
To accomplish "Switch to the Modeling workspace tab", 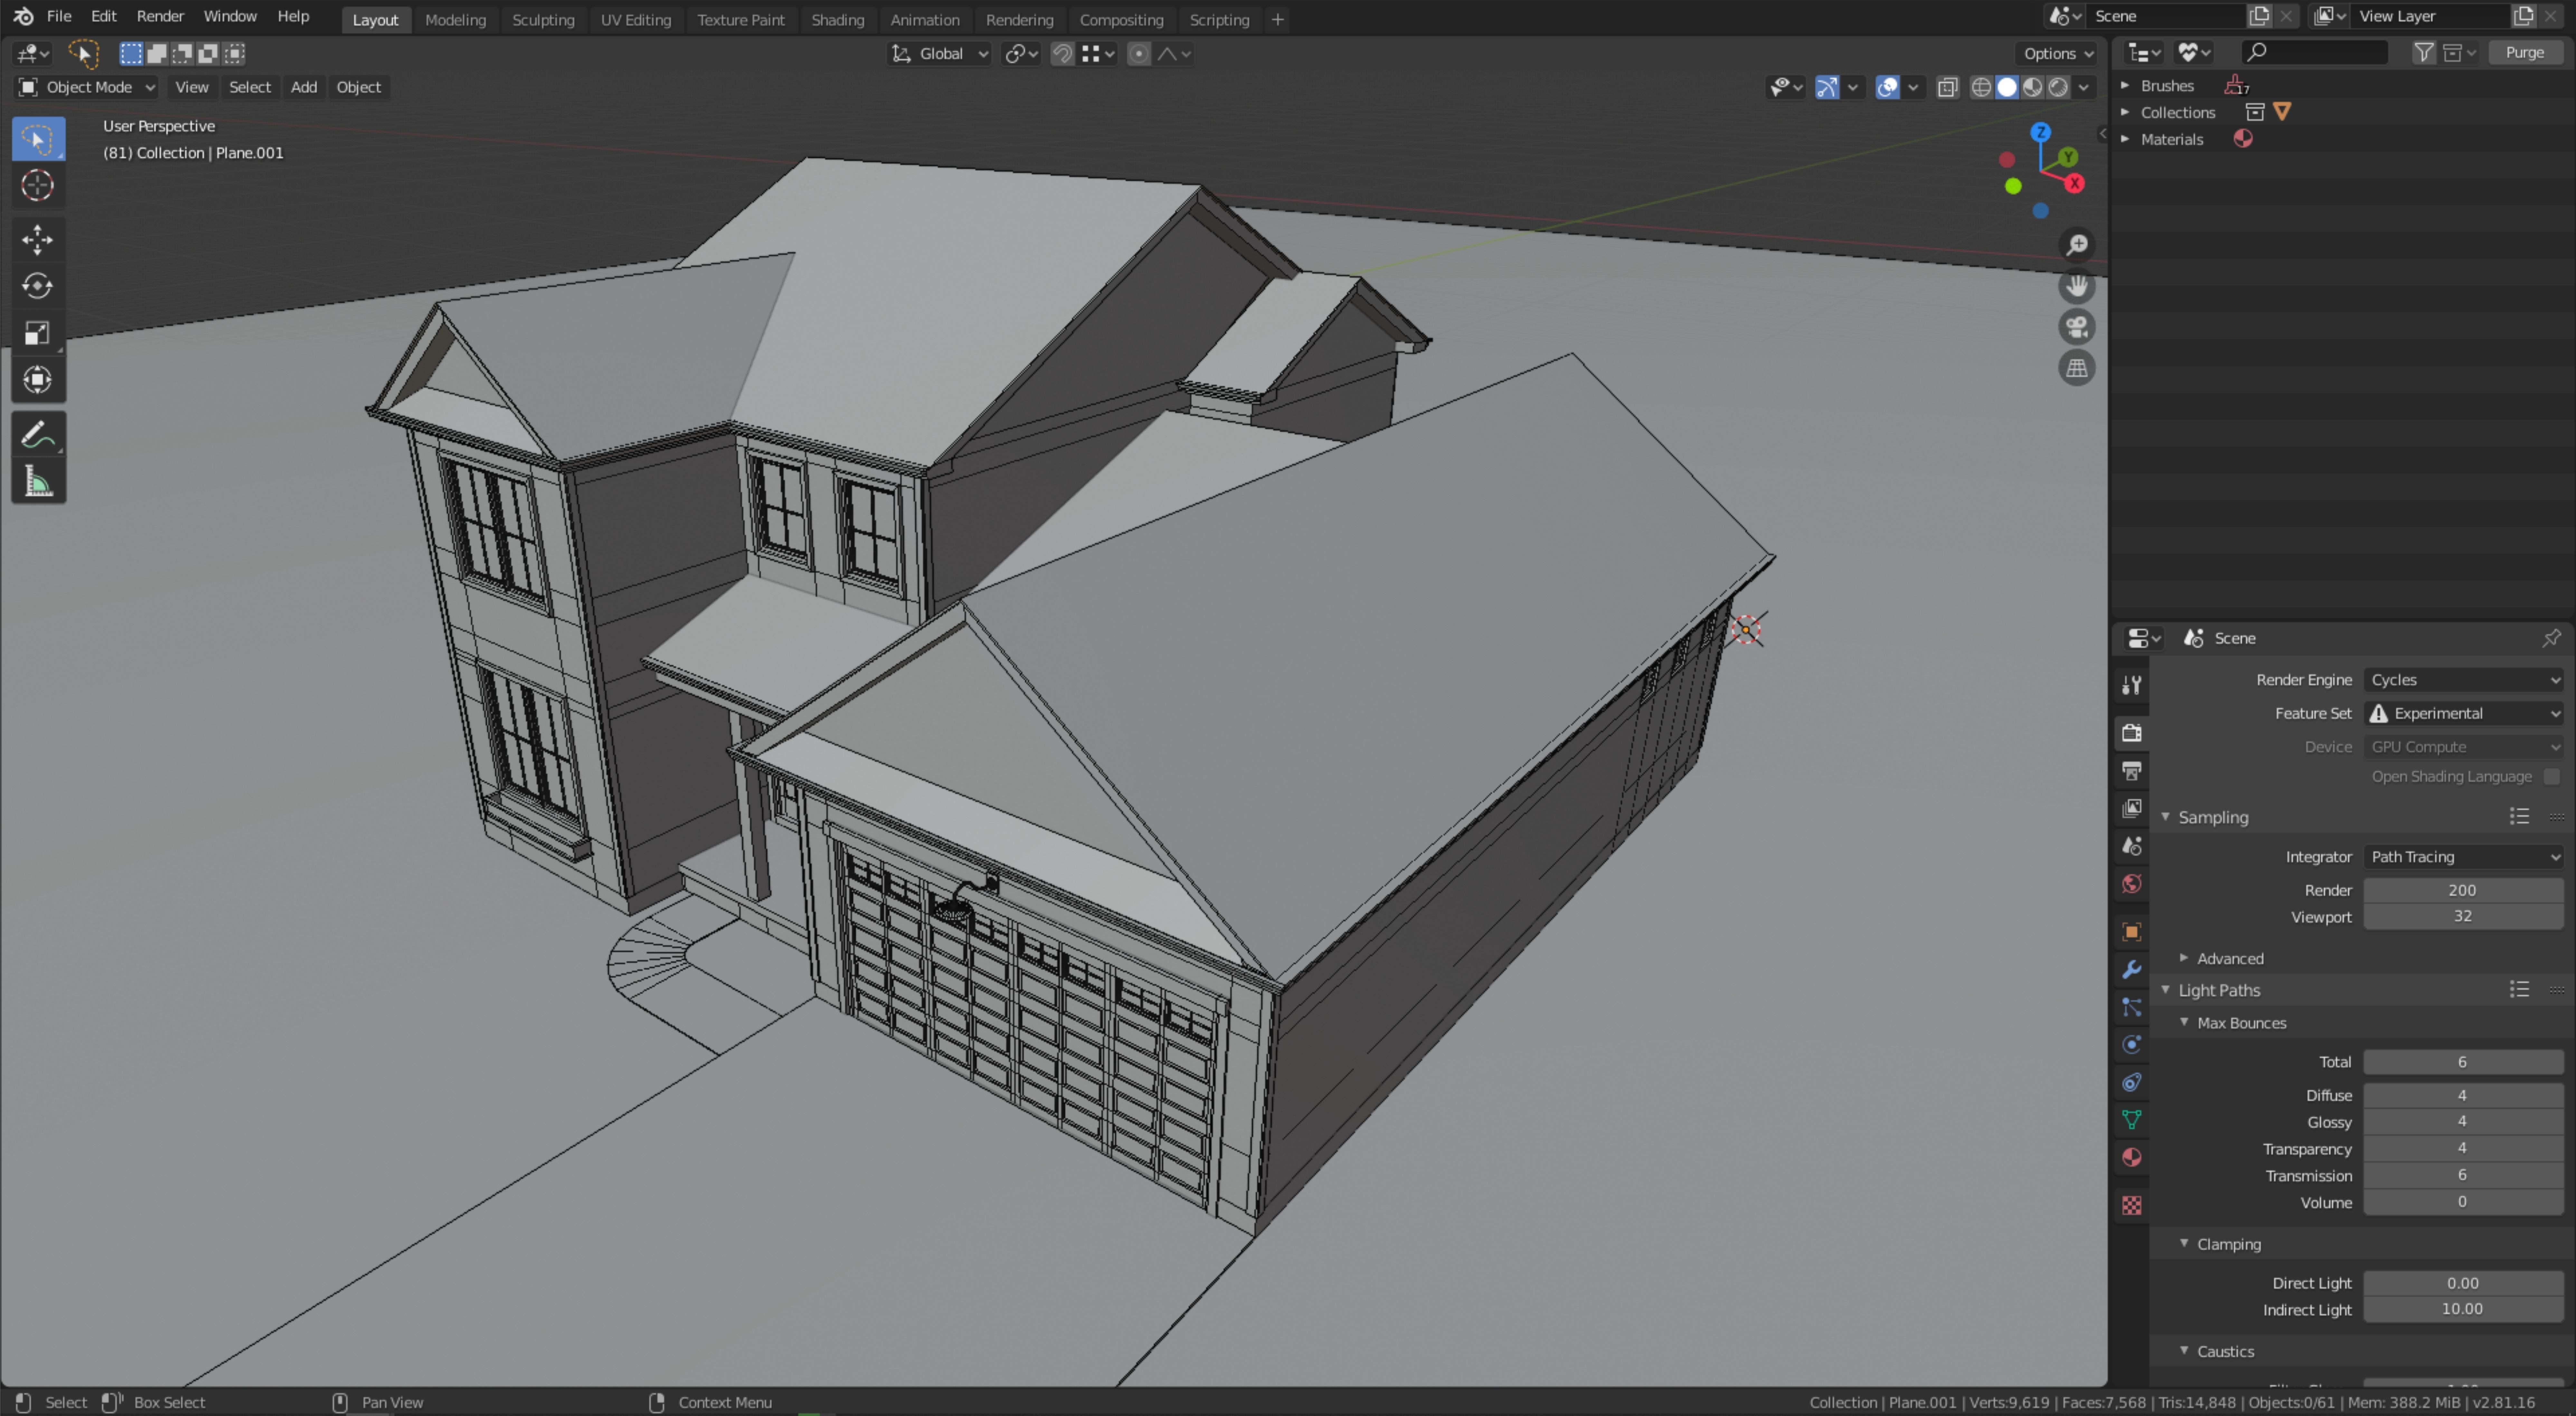I will pyautogui.click(x=455, y=20).
